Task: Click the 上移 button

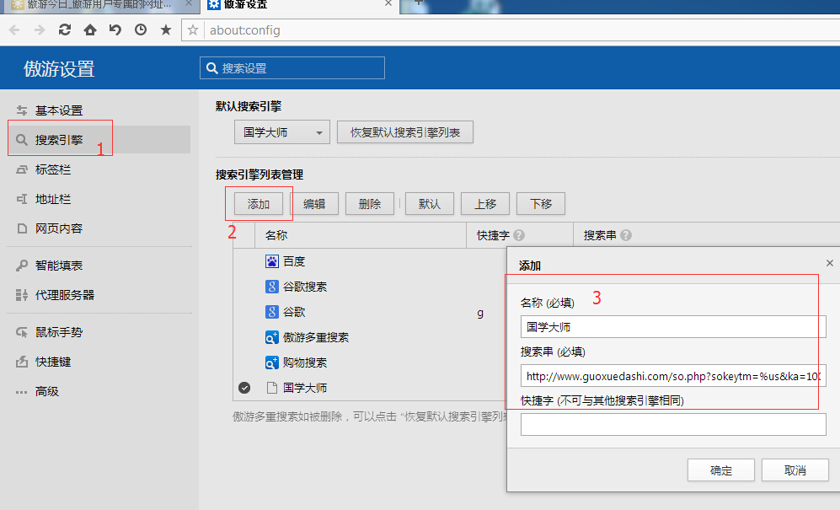Action: coord(485,204)
